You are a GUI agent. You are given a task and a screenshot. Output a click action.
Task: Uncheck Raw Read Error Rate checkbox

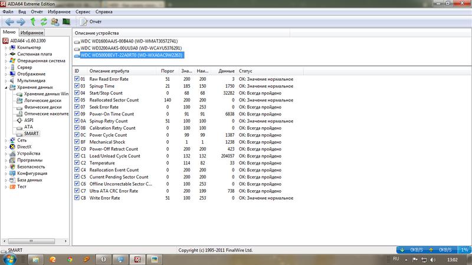(x=77, y=79)
